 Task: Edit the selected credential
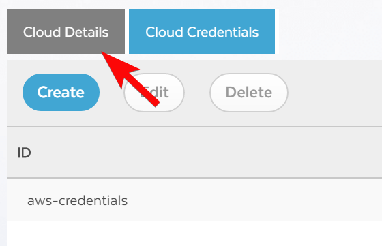click(154, 93)
